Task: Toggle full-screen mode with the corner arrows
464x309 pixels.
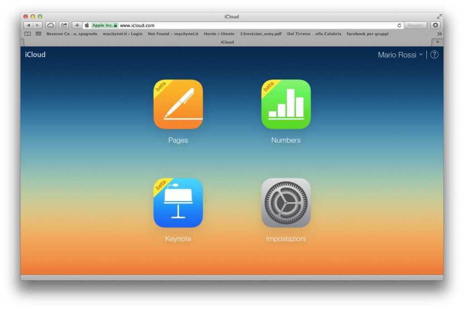Action: click(x=439, y=16)
